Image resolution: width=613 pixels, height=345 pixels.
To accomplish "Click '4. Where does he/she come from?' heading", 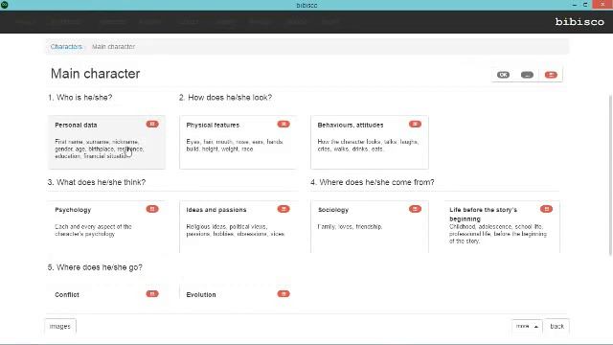I will [373, 182].
